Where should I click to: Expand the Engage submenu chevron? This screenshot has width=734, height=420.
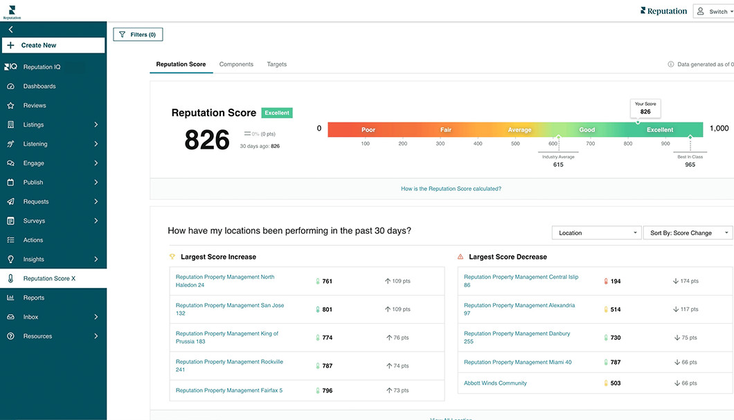tap(96, 163)
